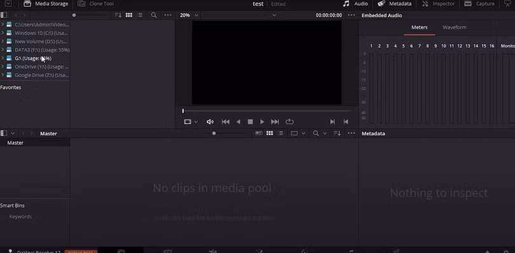This screenshot has height=253, width=515.
Task: Open the Inspector panel
Action: tap(439, 4)
